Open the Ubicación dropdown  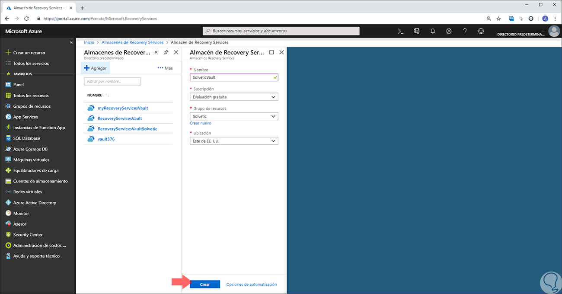click(234, 141)
